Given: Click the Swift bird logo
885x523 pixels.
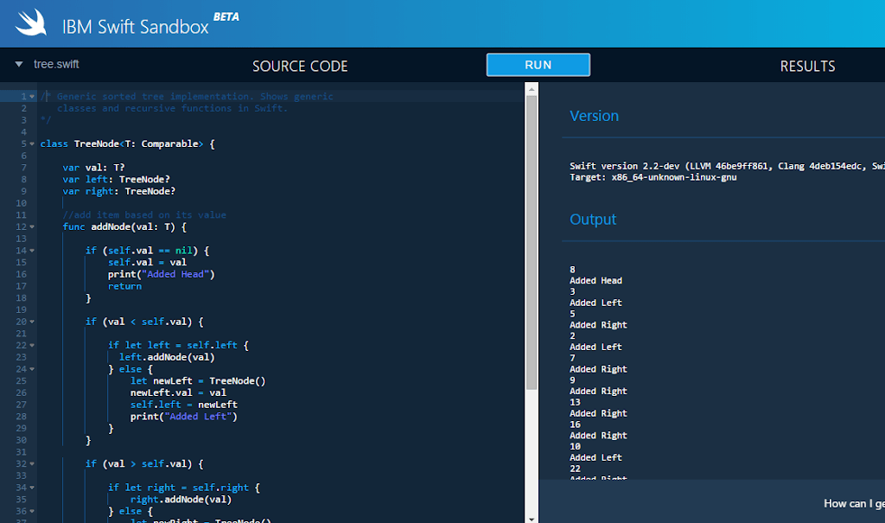Looking at the screenshot, I should click(30, 23).
